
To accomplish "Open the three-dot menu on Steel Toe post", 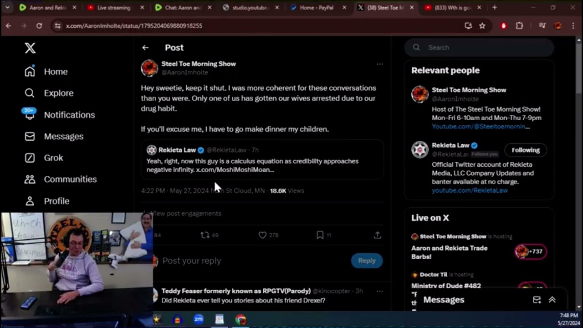I will (x=379, y=64).
